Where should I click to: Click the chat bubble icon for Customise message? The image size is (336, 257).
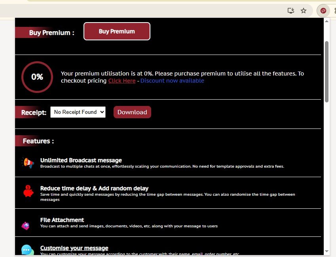[27, 250]
